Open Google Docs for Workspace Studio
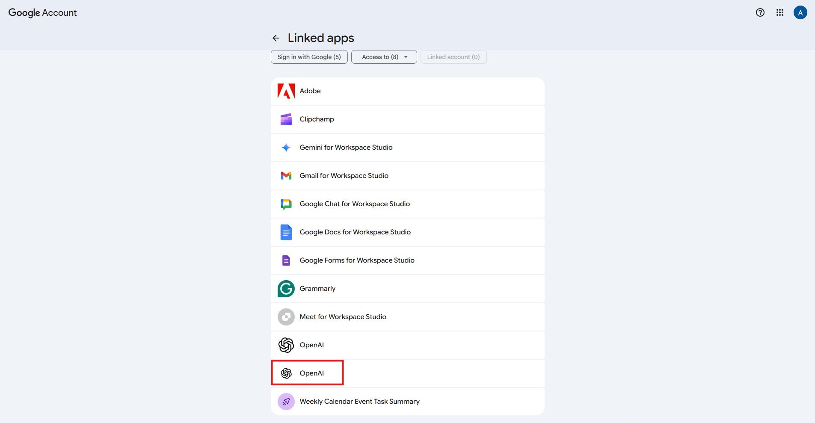The image size is (815, 423). [x=408, y=232]
